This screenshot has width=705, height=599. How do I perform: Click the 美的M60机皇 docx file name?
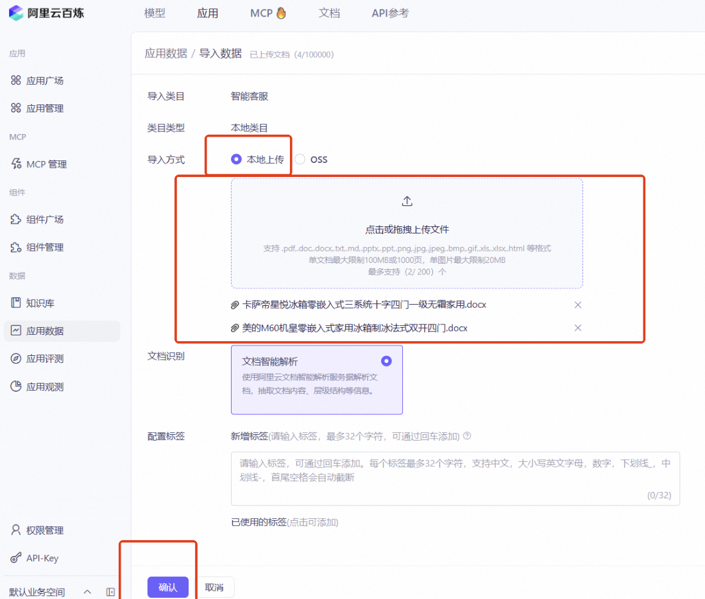(355, 328)
